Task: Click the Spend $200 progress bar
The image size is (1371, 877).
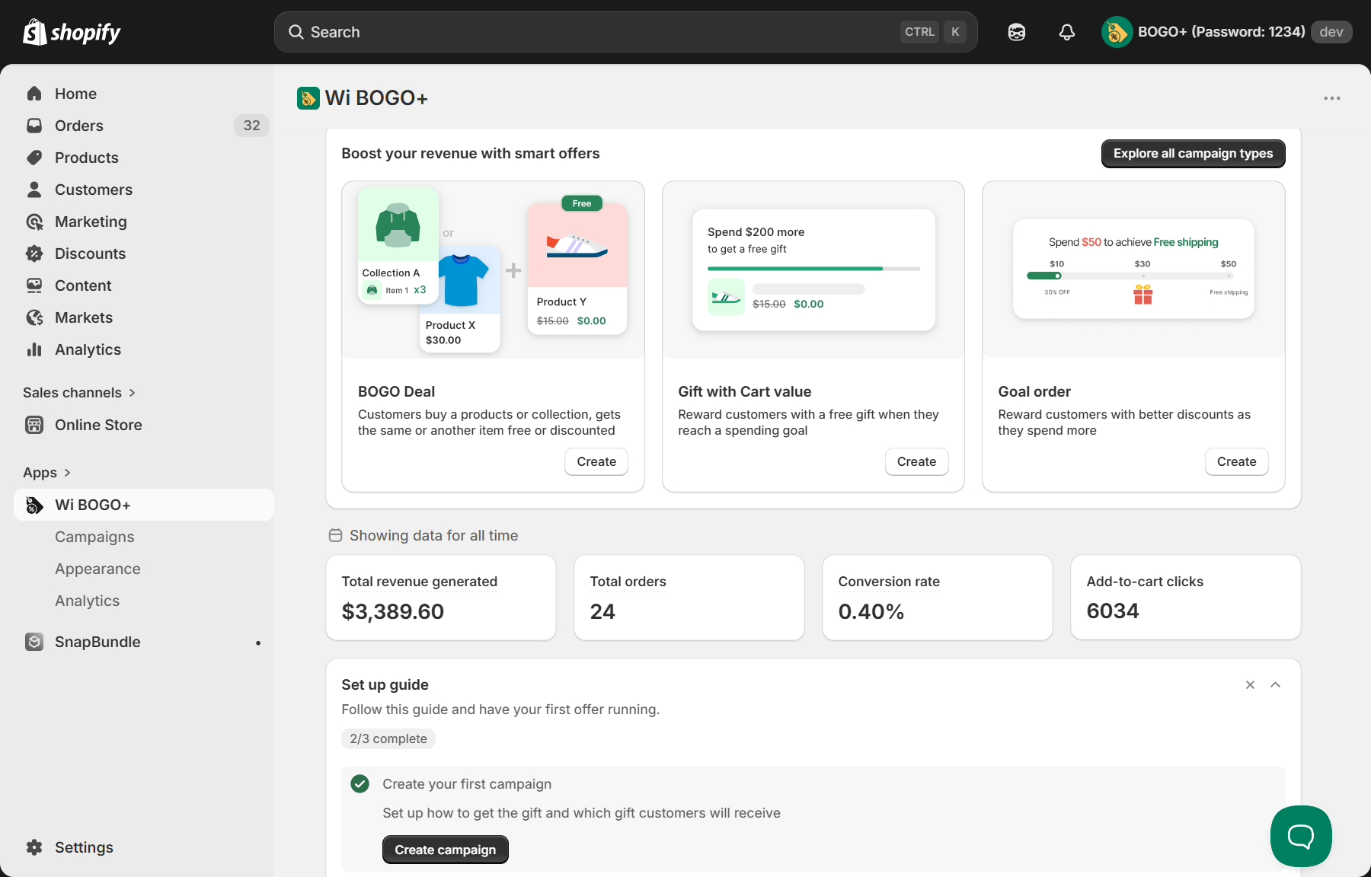Action: [x=813, y=269]
